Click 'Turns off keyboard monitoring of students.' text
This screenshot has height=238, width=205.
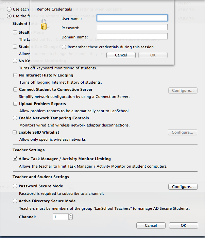point(58,68)
